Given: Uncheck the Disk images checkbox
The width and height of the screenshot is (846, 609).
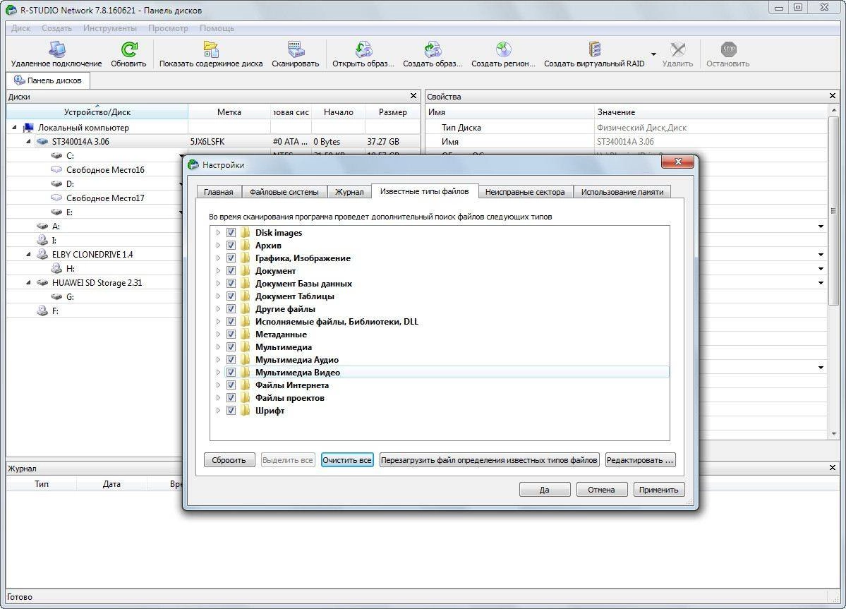Looking at the screenshot, I should [x=231, y=232].
